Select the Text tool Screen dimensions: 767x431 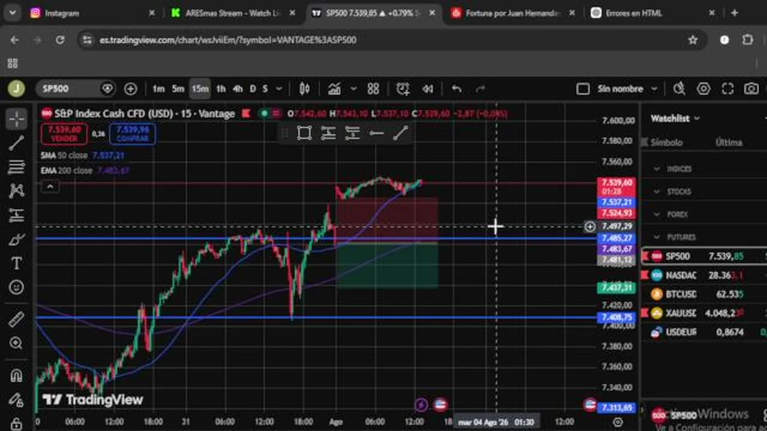point(17,263)
